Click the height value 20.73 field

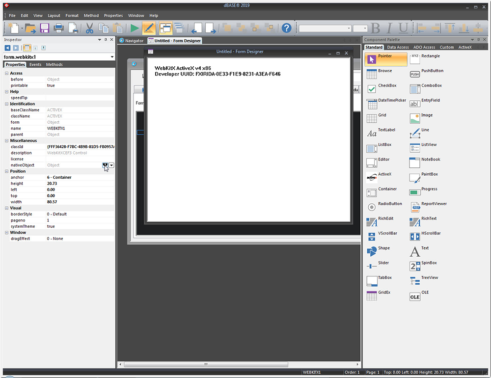pyautogui.click(x=80, y=184)
